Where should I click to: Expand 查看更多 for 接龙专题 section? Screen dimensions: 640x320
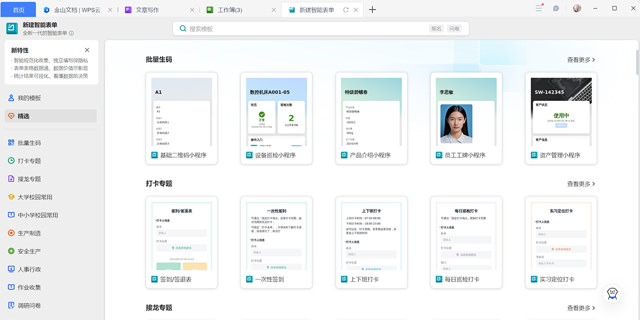click(x=581, y=308)
